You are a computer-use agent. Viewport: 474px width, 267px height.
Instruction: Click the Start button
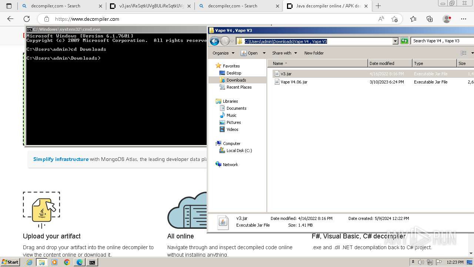click(10, 262)
